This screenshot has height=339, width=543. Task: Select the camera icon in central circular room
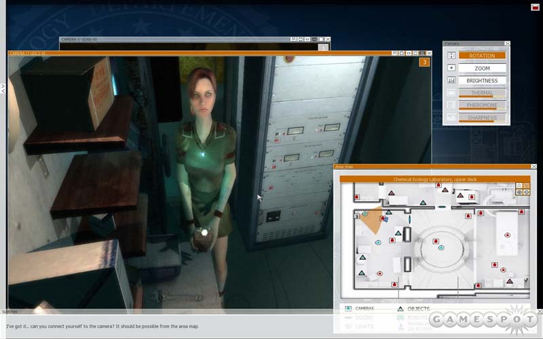point(441,249)
